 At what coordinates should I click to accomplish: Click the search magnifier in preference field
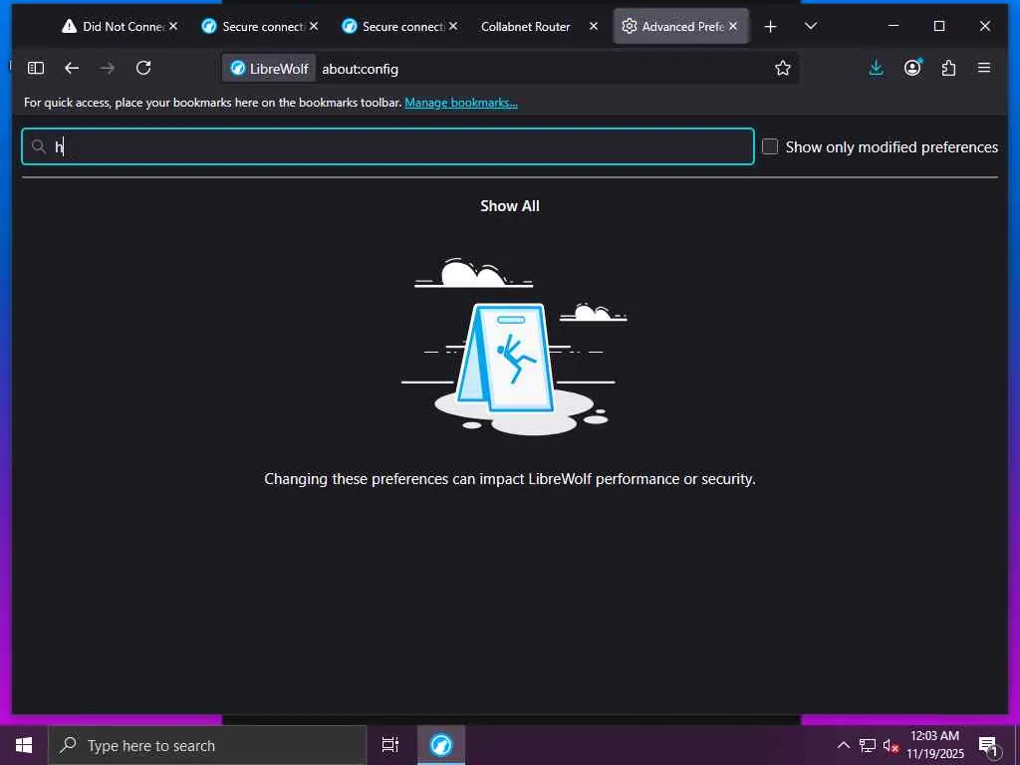click(x=39, y=146)
